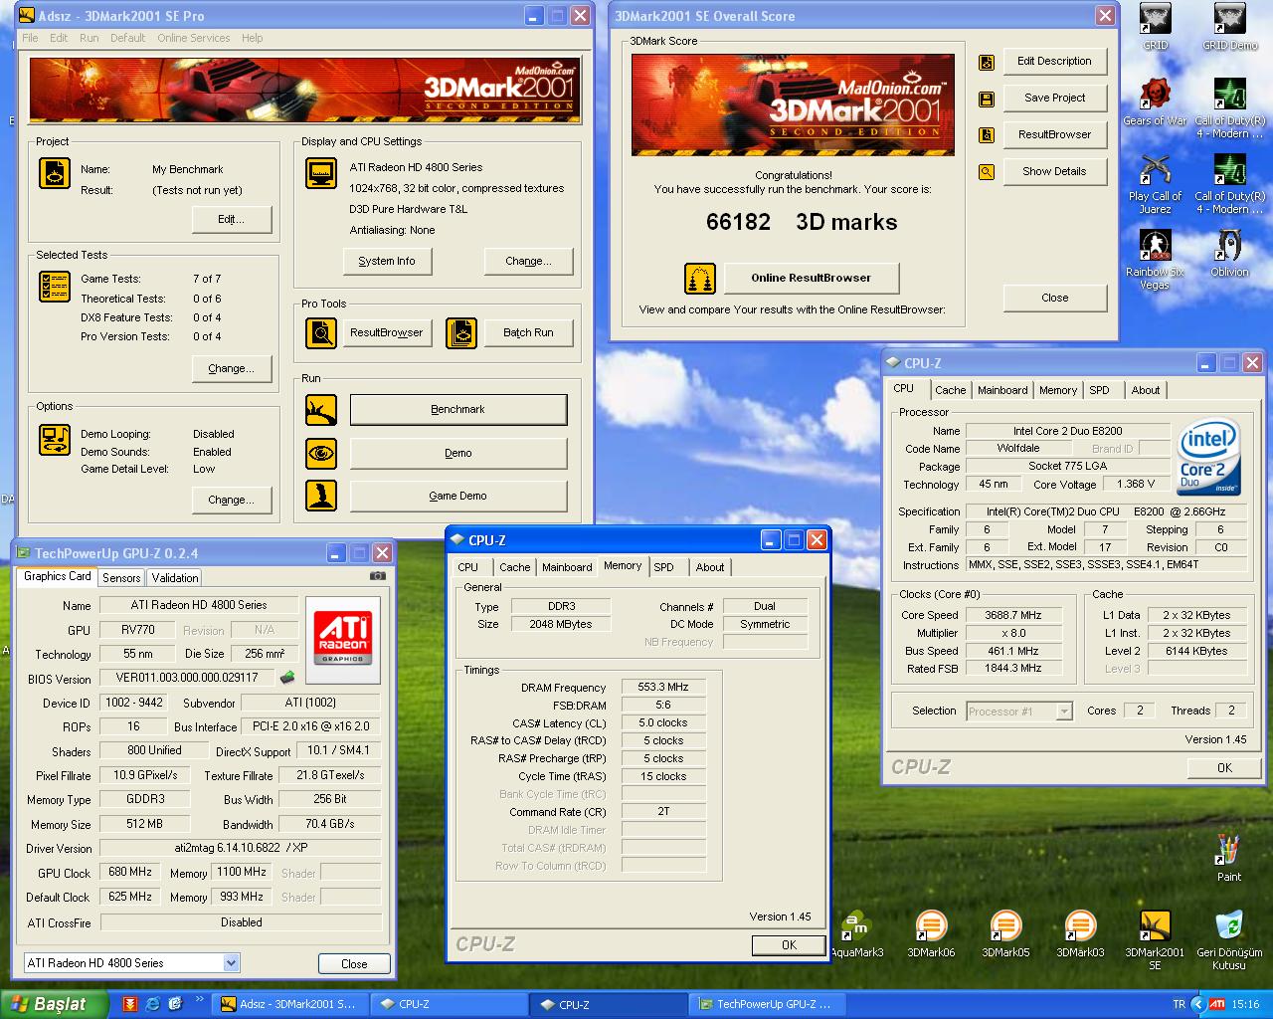Click the Show Details magnifier icon

pyautogui.click(x=987, y=172)
